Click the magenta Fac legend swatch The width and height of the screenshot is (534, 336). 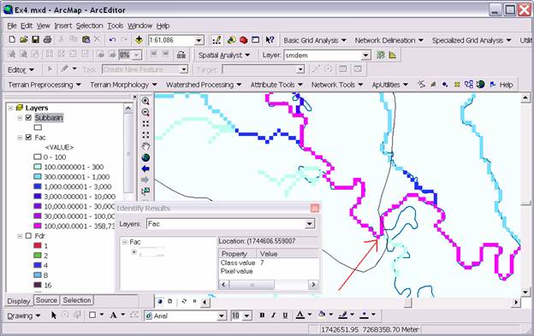(x=38, y=226)
